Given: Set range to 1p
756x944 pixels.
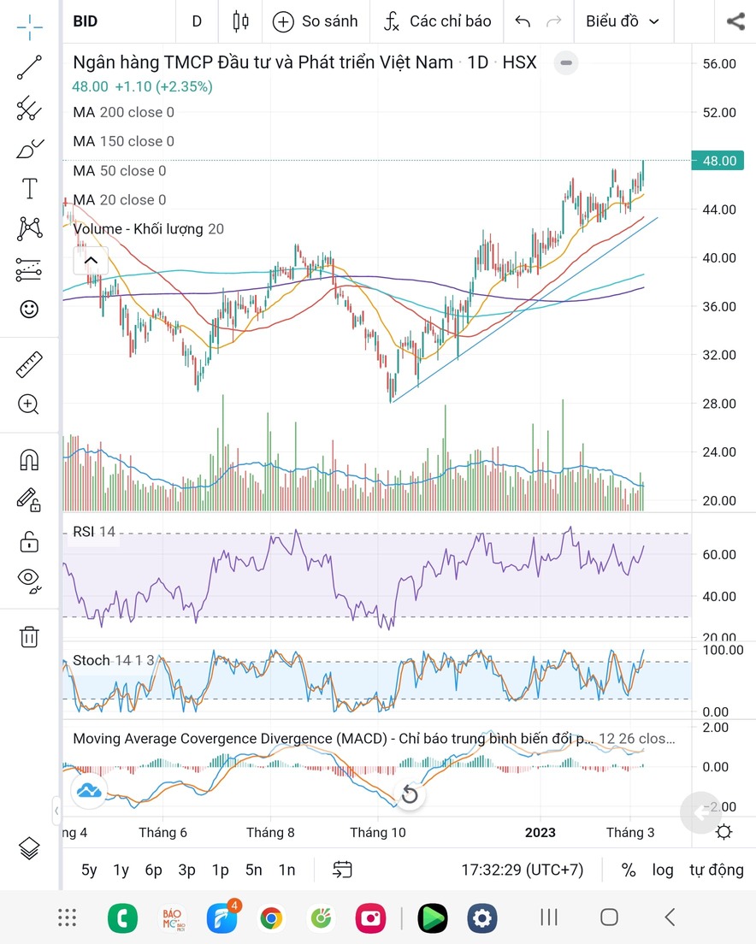Looking at the screenshot, I should coord(221,870).
